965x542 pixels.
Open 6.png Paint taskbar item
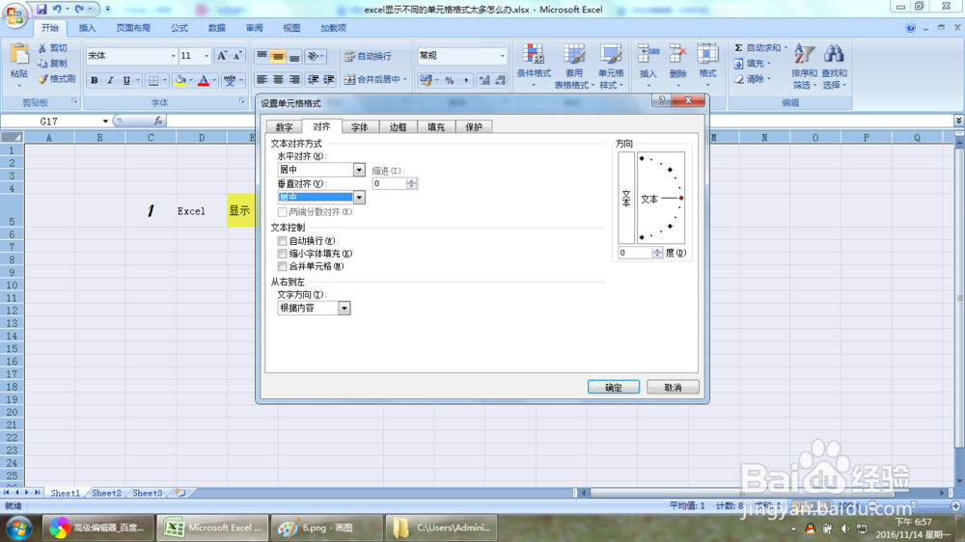pos(325,528)
